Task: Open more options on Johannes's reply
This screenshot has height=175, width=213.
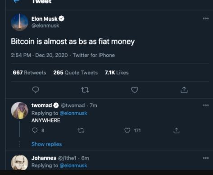Action: click(x=206, y=158)
